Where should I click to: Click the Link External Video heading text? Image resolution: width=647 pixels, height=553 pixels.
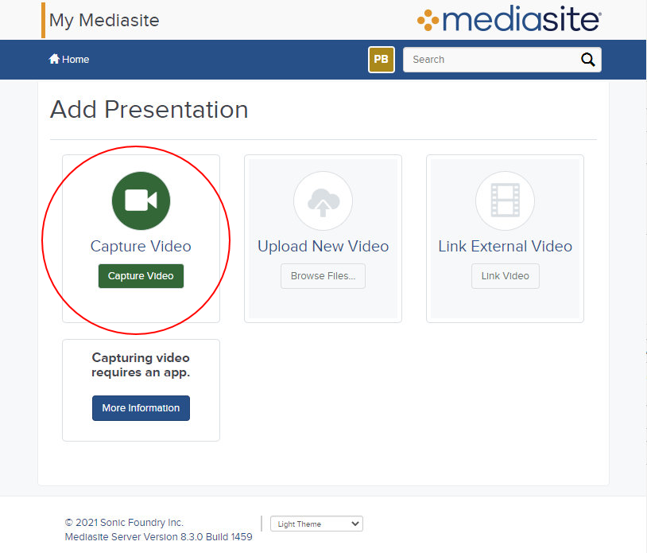tap(505, 246)
